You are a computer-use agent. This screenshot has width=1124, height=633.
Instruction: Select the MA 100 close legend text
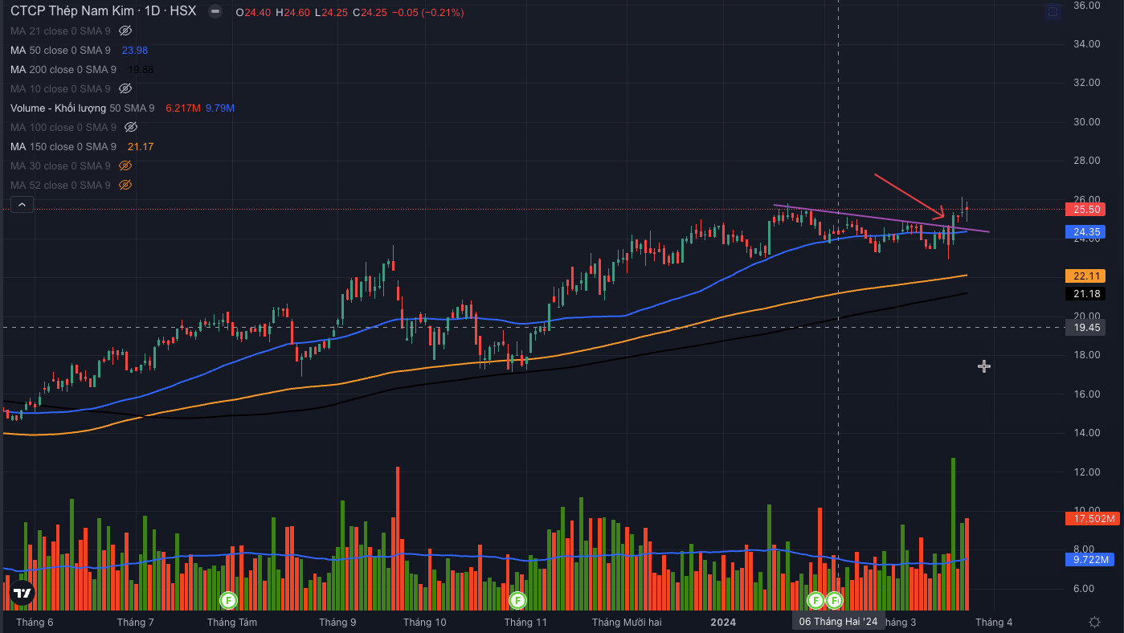[x=63, y=127]
